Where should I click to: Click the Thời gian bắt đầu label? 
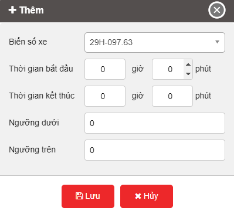[41, 69]
